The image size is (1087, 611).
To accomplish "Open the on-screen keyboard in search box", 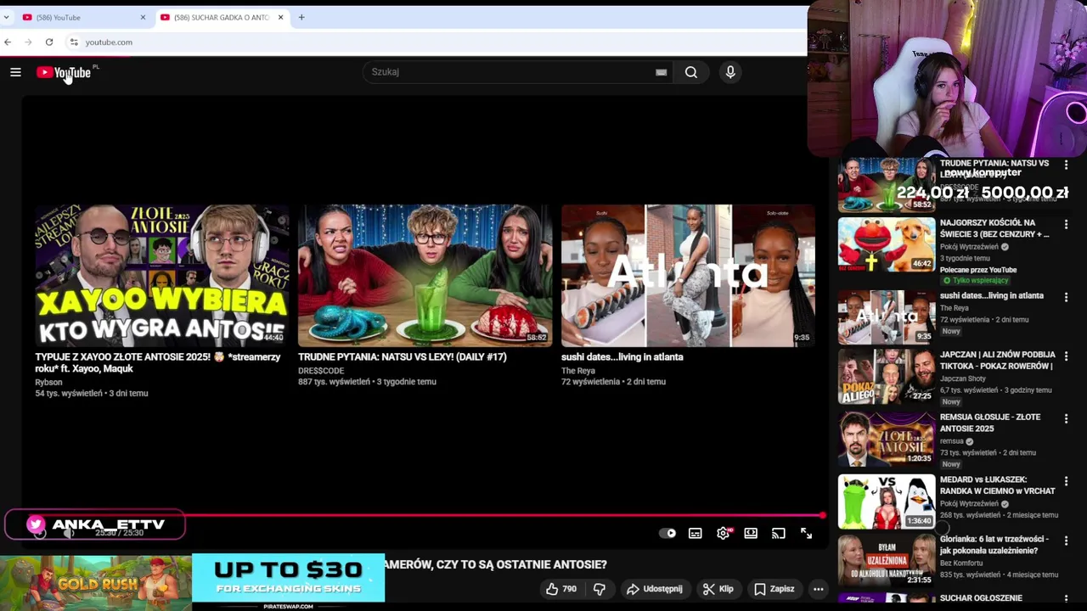I will tap(661, 72).
